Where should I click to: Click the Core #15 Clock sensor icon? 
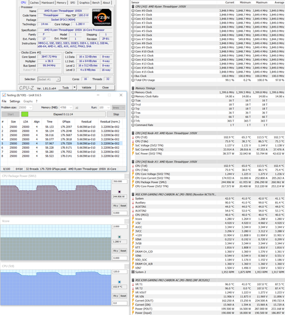(133, 72)
